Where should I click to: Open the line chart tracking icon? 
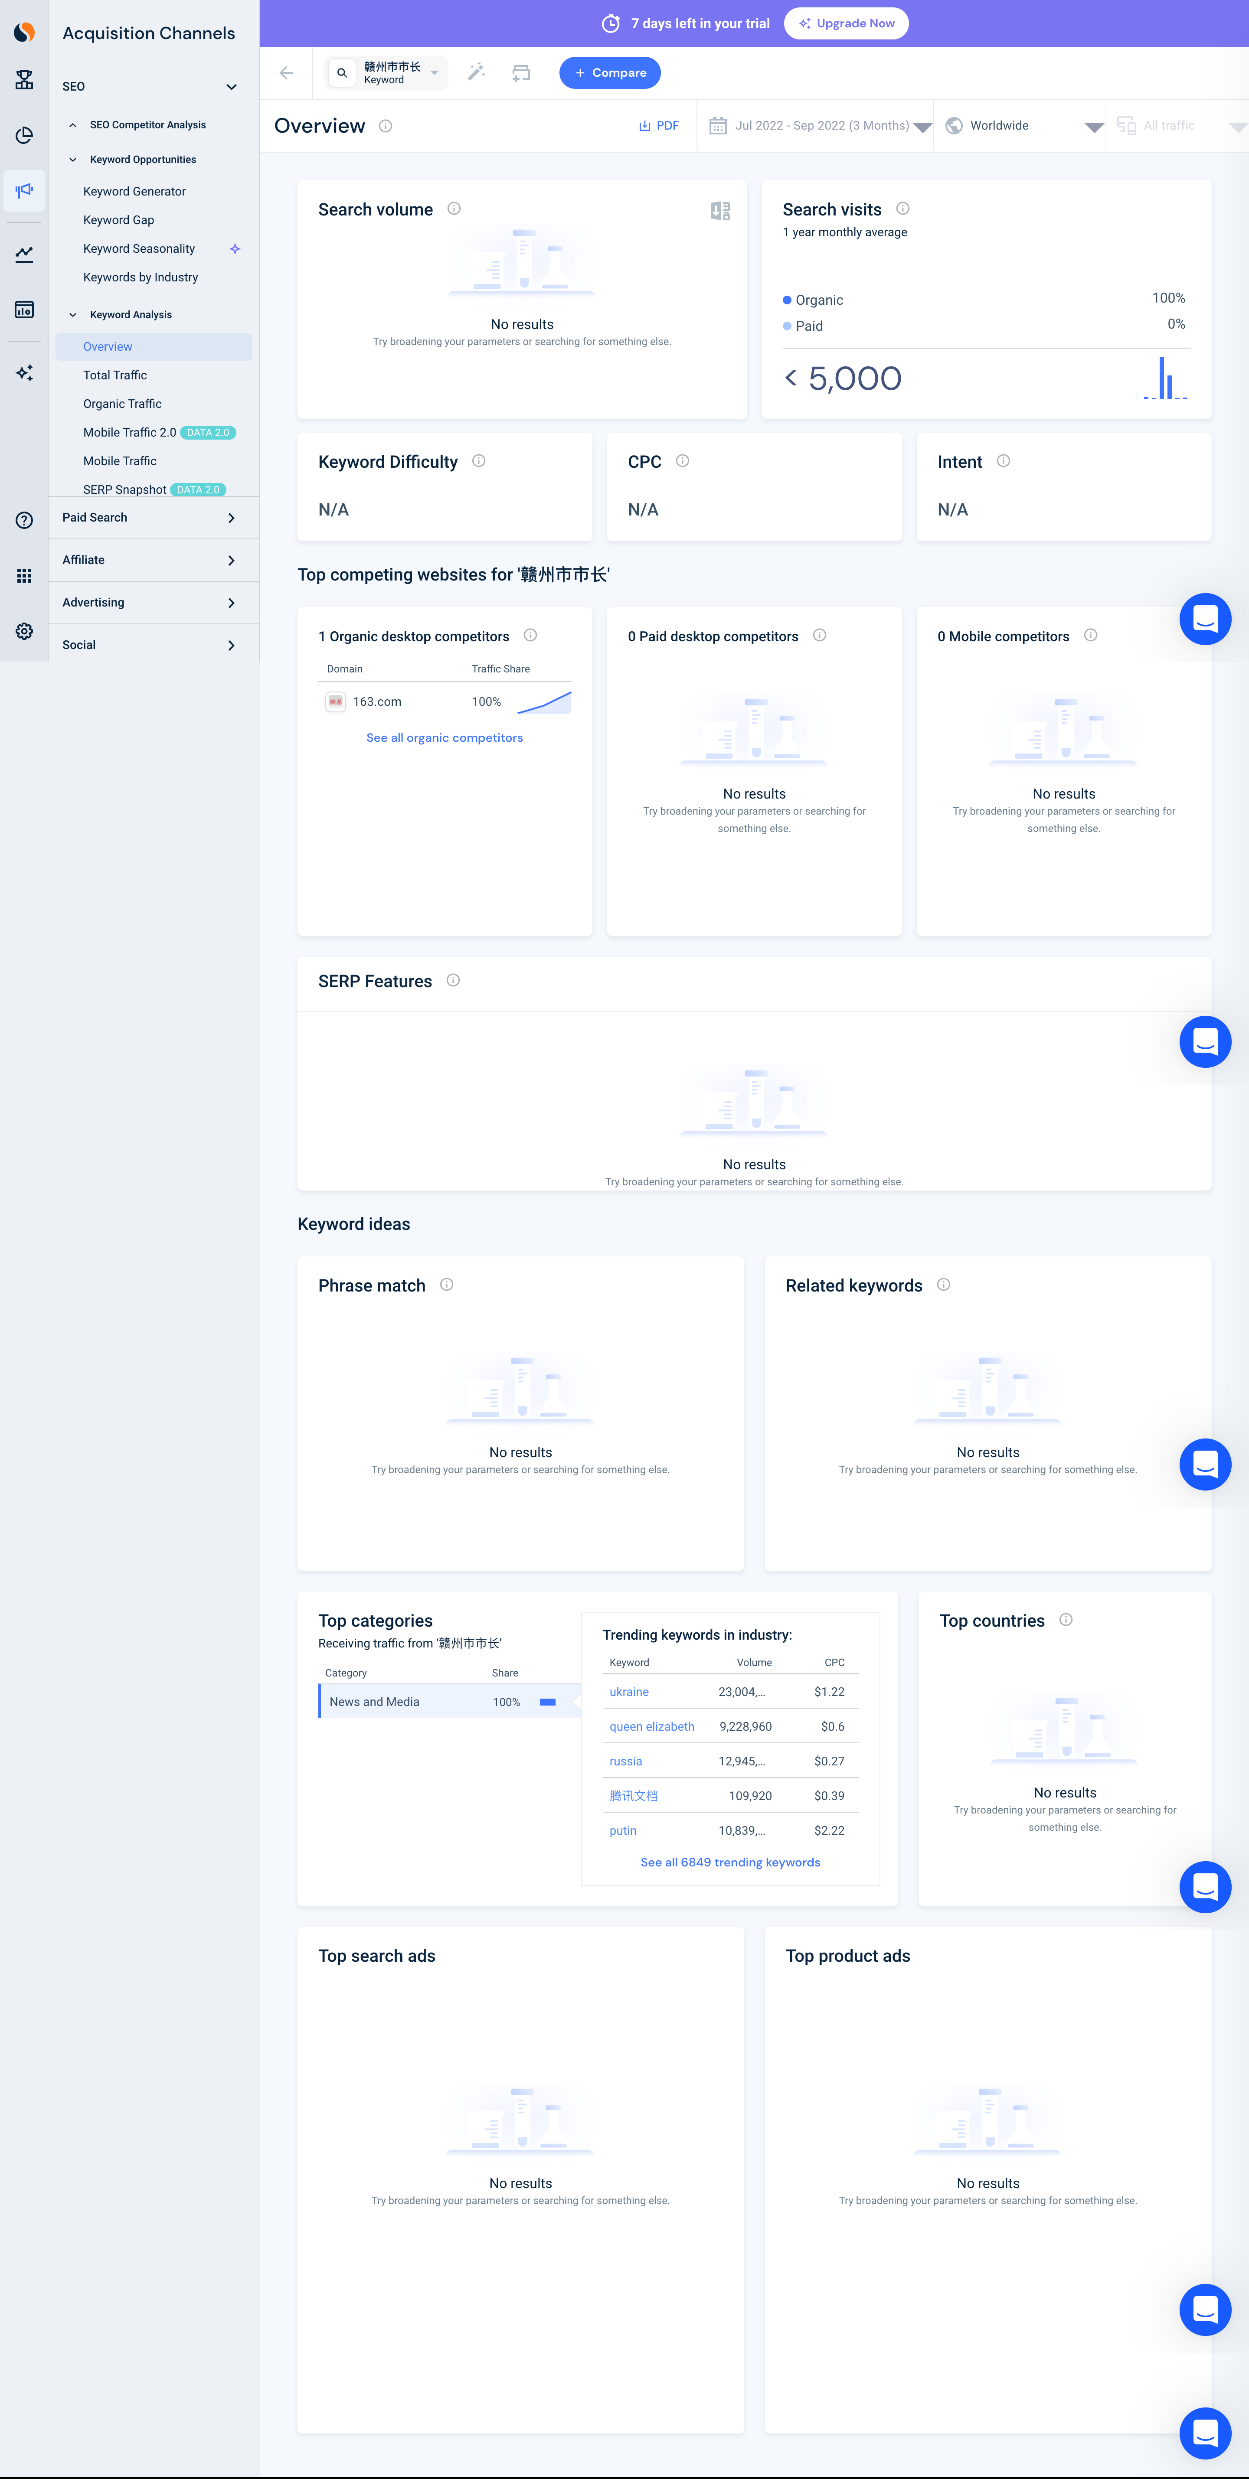[24, 254]
